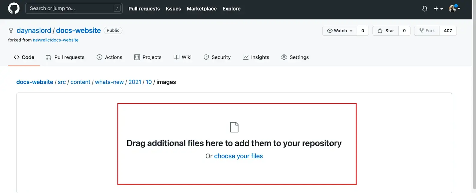Viewport: 476px width, 193px height.
Task: Switch to the Actions tab
Action: coord(109,57)
